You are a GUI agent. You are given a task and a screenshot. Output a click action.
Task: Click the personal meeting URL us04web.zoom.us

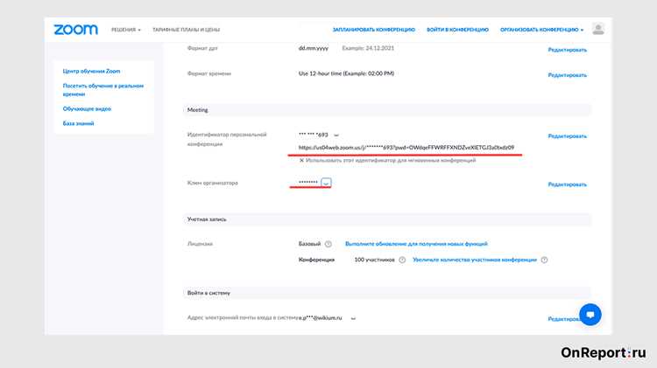[x=406, y=148]
